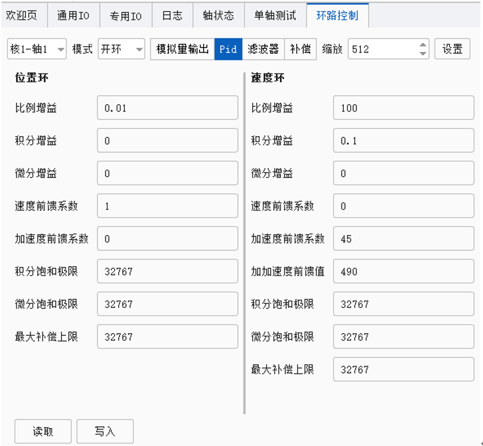Click the 加加速度前馈值 input field
The width and height of the screenshot is (483, 446).
tap(403, 271)
